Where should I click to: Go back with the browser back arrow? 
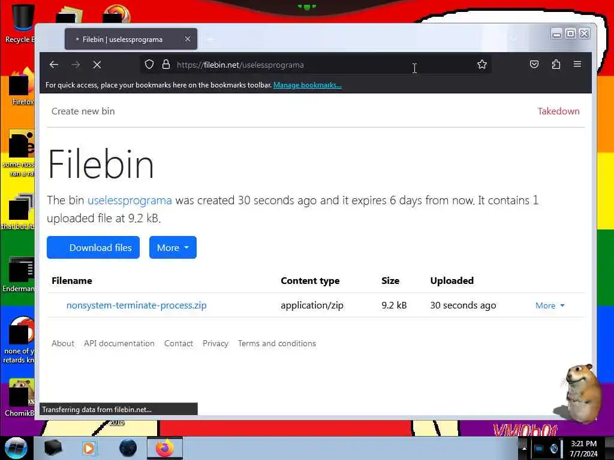tap(54, 65)
